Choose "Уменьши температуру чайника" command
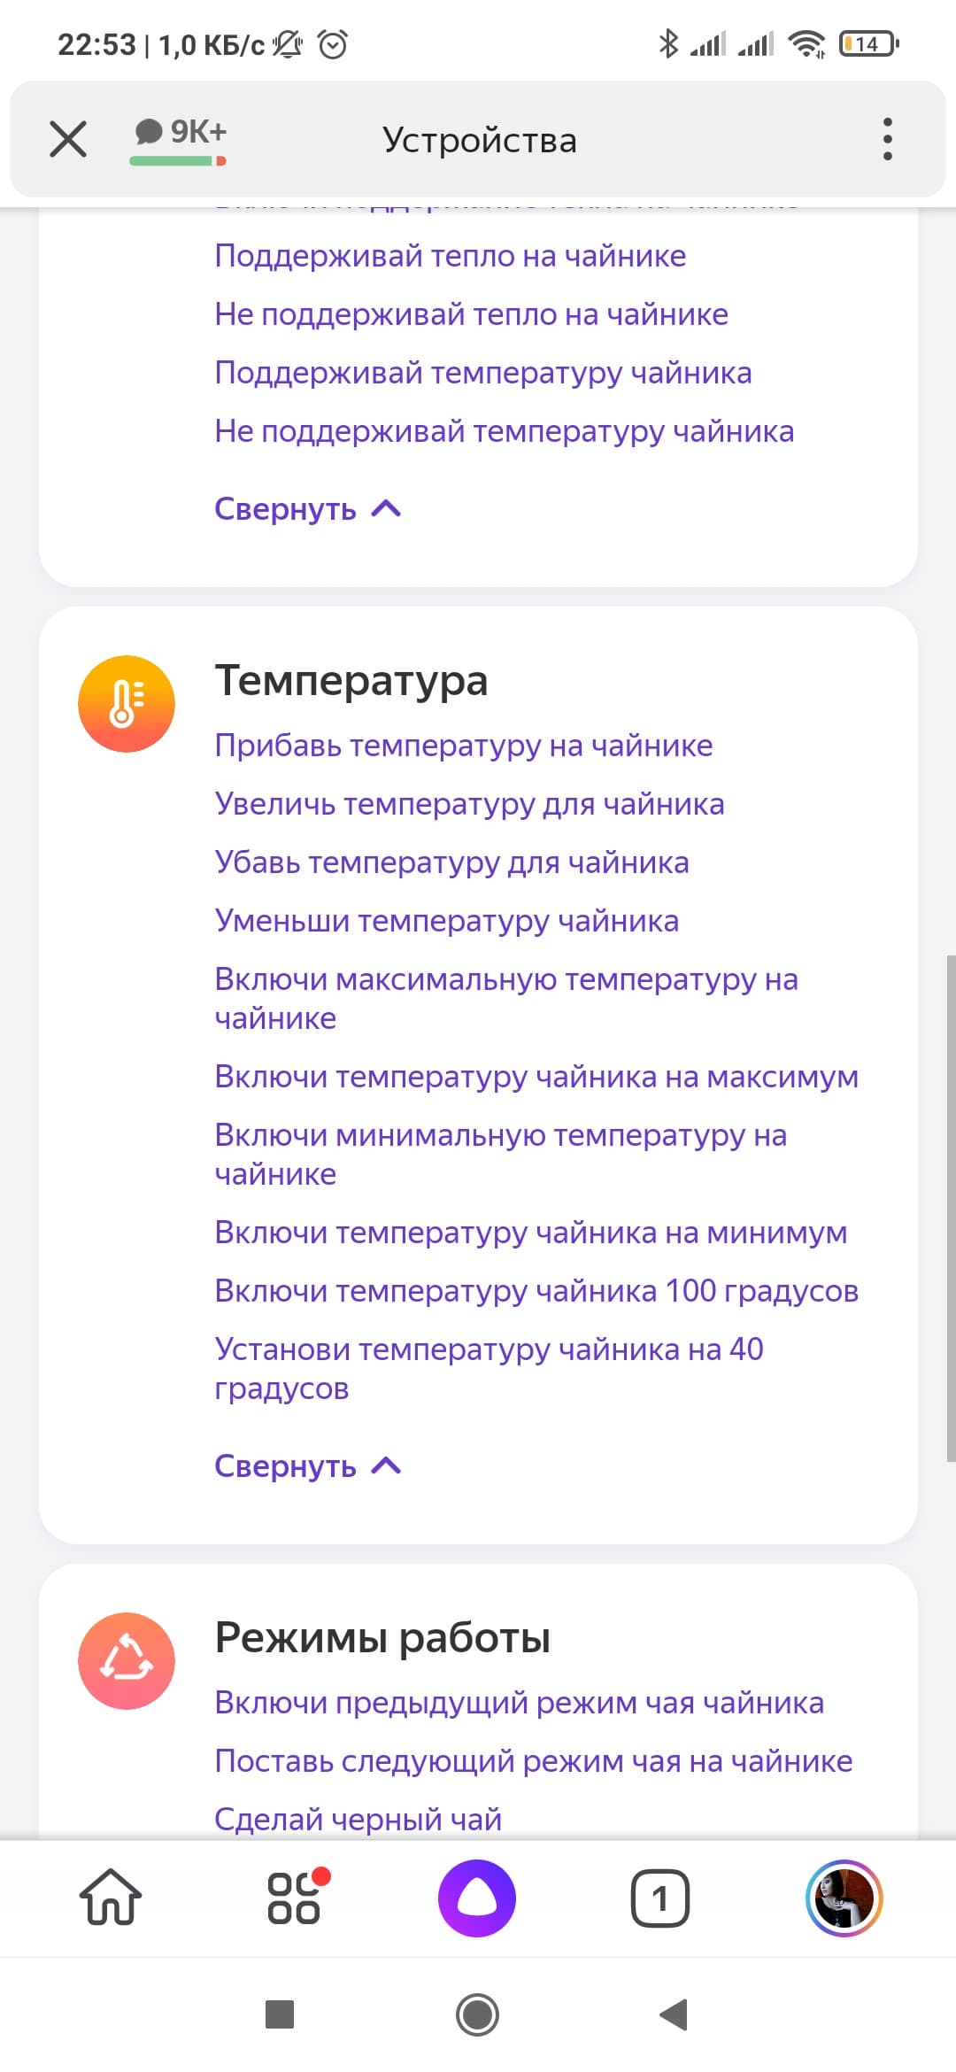This screenshot has width=956, height=2072. tap(447, 921)
